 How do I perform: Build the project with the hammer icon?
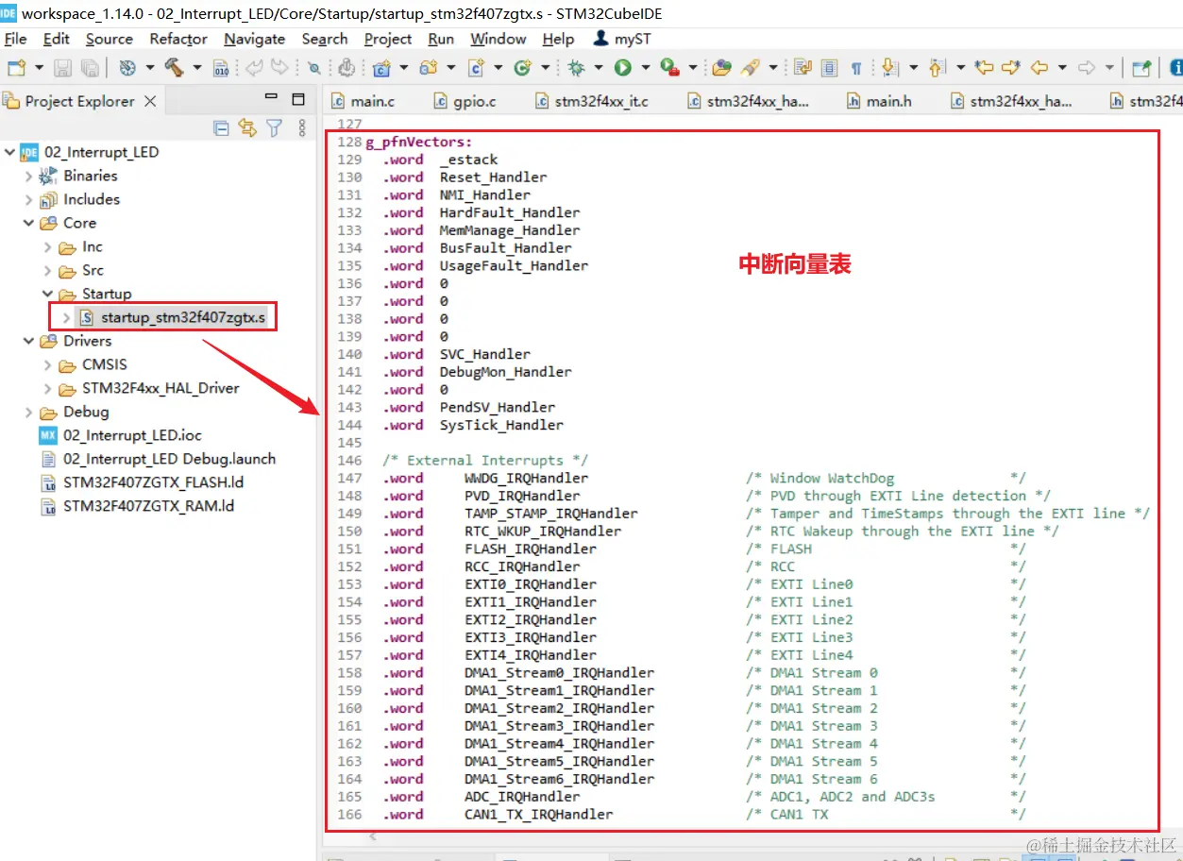pyautogui.click(x=174, y=68)
